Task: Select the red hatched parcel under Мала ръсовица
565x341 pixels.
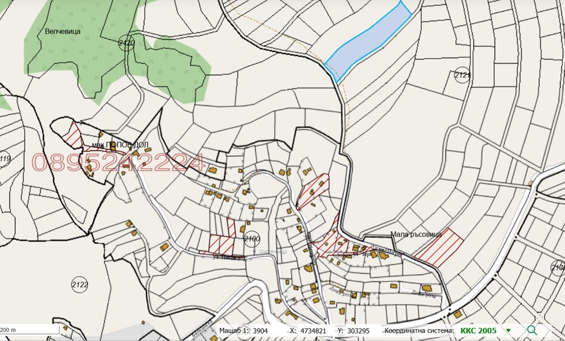Action: [x=439, y=248]
